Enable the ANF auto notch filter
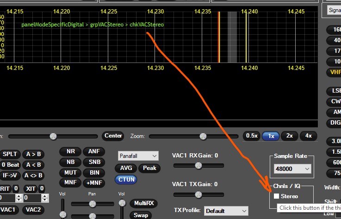Viewport: 341px width, 219px height. pyautogui.click(x=94, y=151)
